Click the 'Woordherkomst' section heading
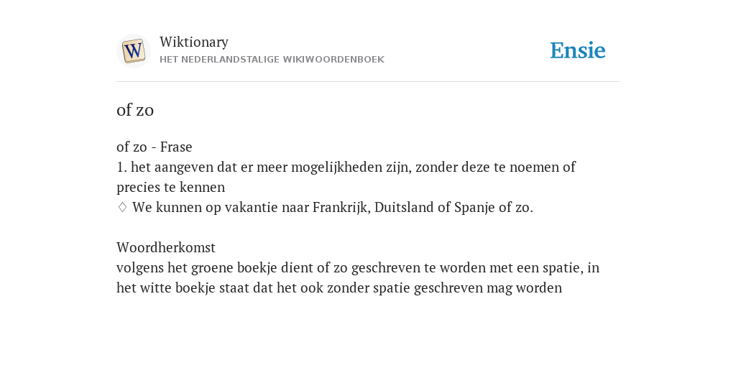 click(166, 247)
